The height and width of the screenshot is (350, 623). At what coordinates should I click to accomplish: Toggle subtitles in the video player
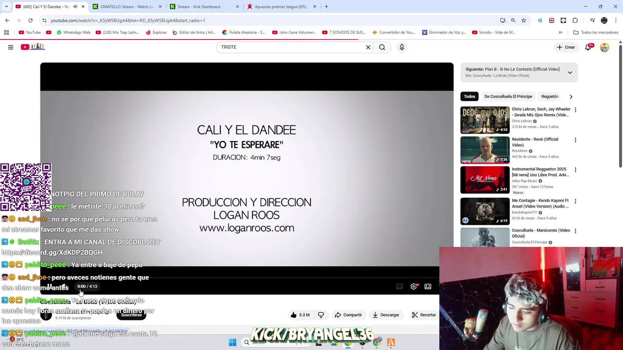pos(400,286)
